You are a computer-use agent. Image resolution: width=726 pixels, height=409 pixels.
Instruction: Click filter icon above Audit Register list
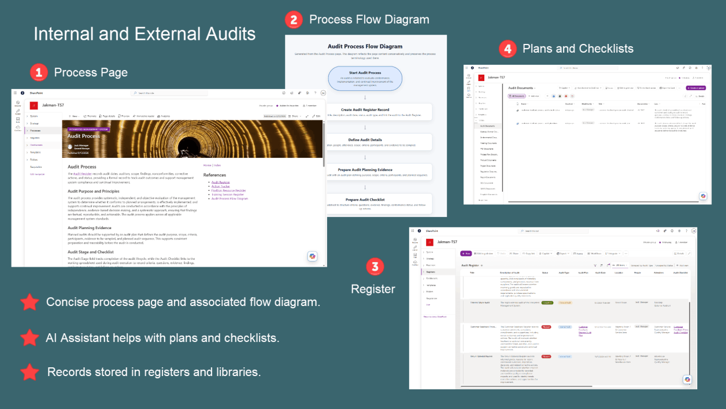(595, 266)
